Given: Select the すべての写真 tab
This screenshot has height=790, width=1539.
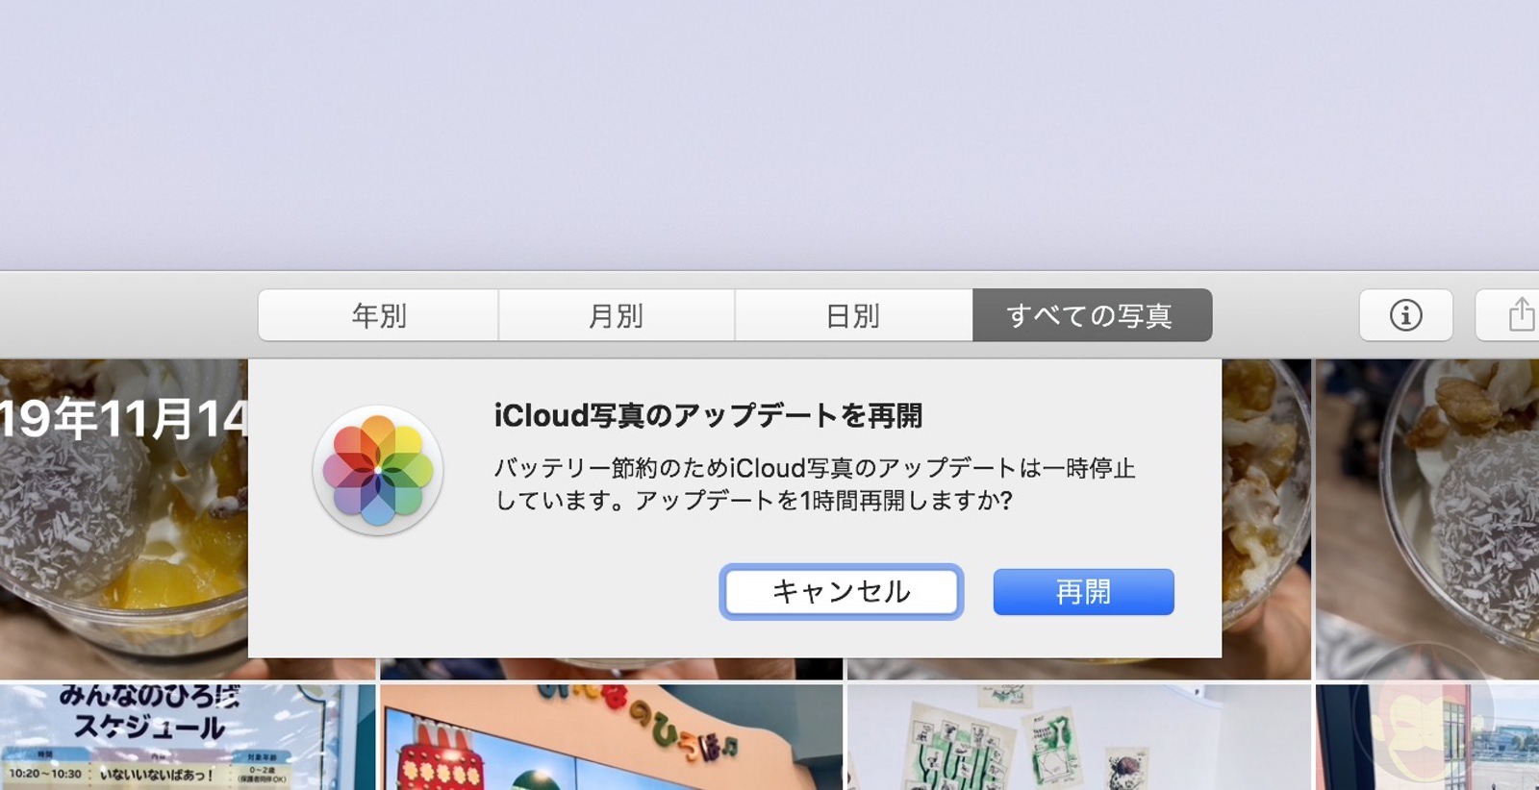Looking at the screenshot, I should coord(1092,315).
